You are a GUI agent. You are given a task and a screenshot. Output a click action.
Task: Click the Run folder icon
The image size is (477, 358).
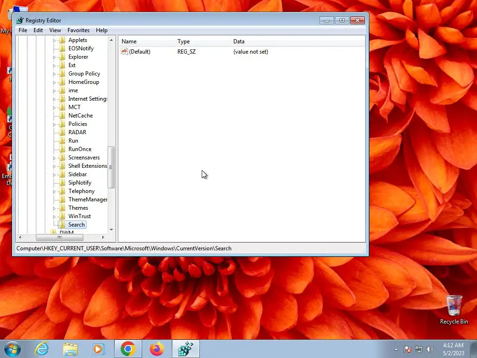62,141
